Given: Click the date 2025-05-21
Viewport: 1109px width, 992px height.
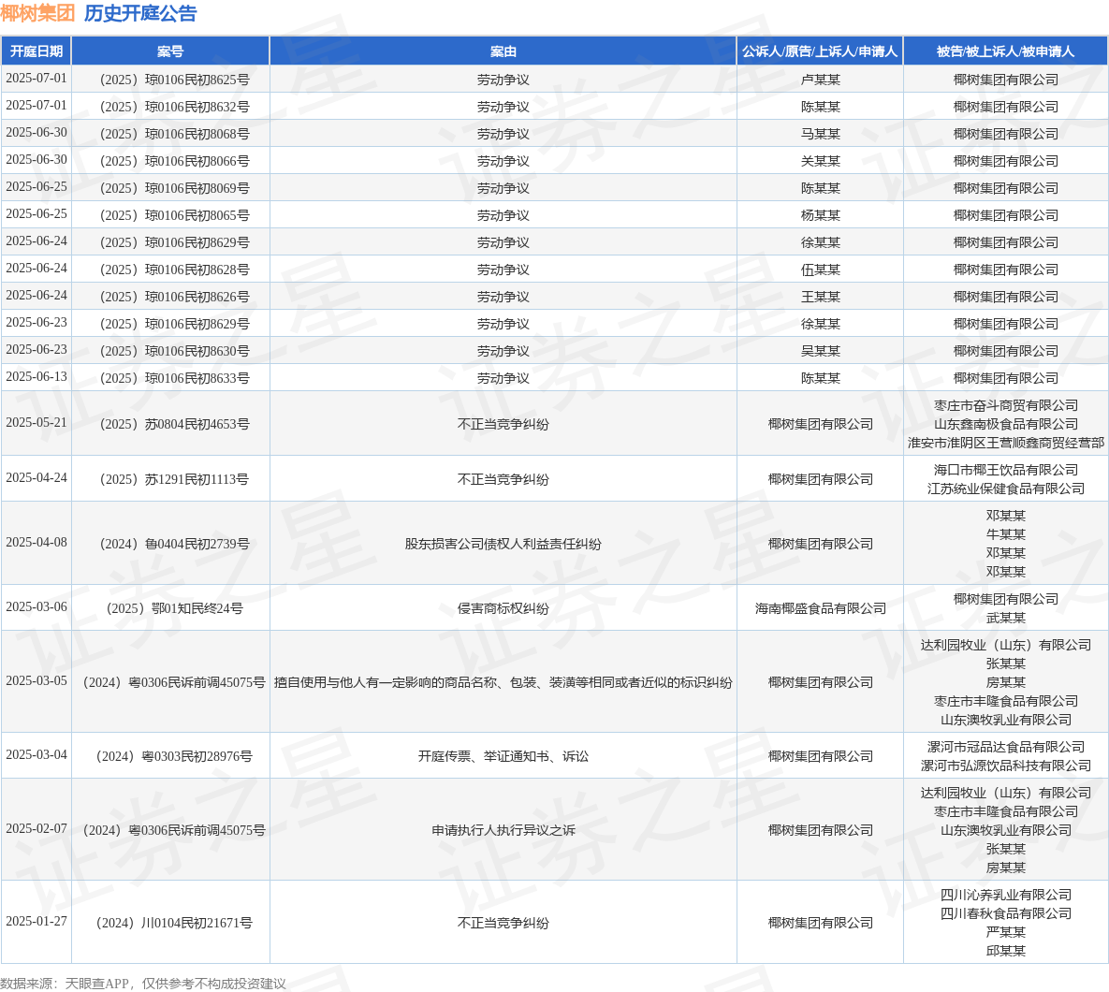Looking at the screenshot, I should [36, 422].
